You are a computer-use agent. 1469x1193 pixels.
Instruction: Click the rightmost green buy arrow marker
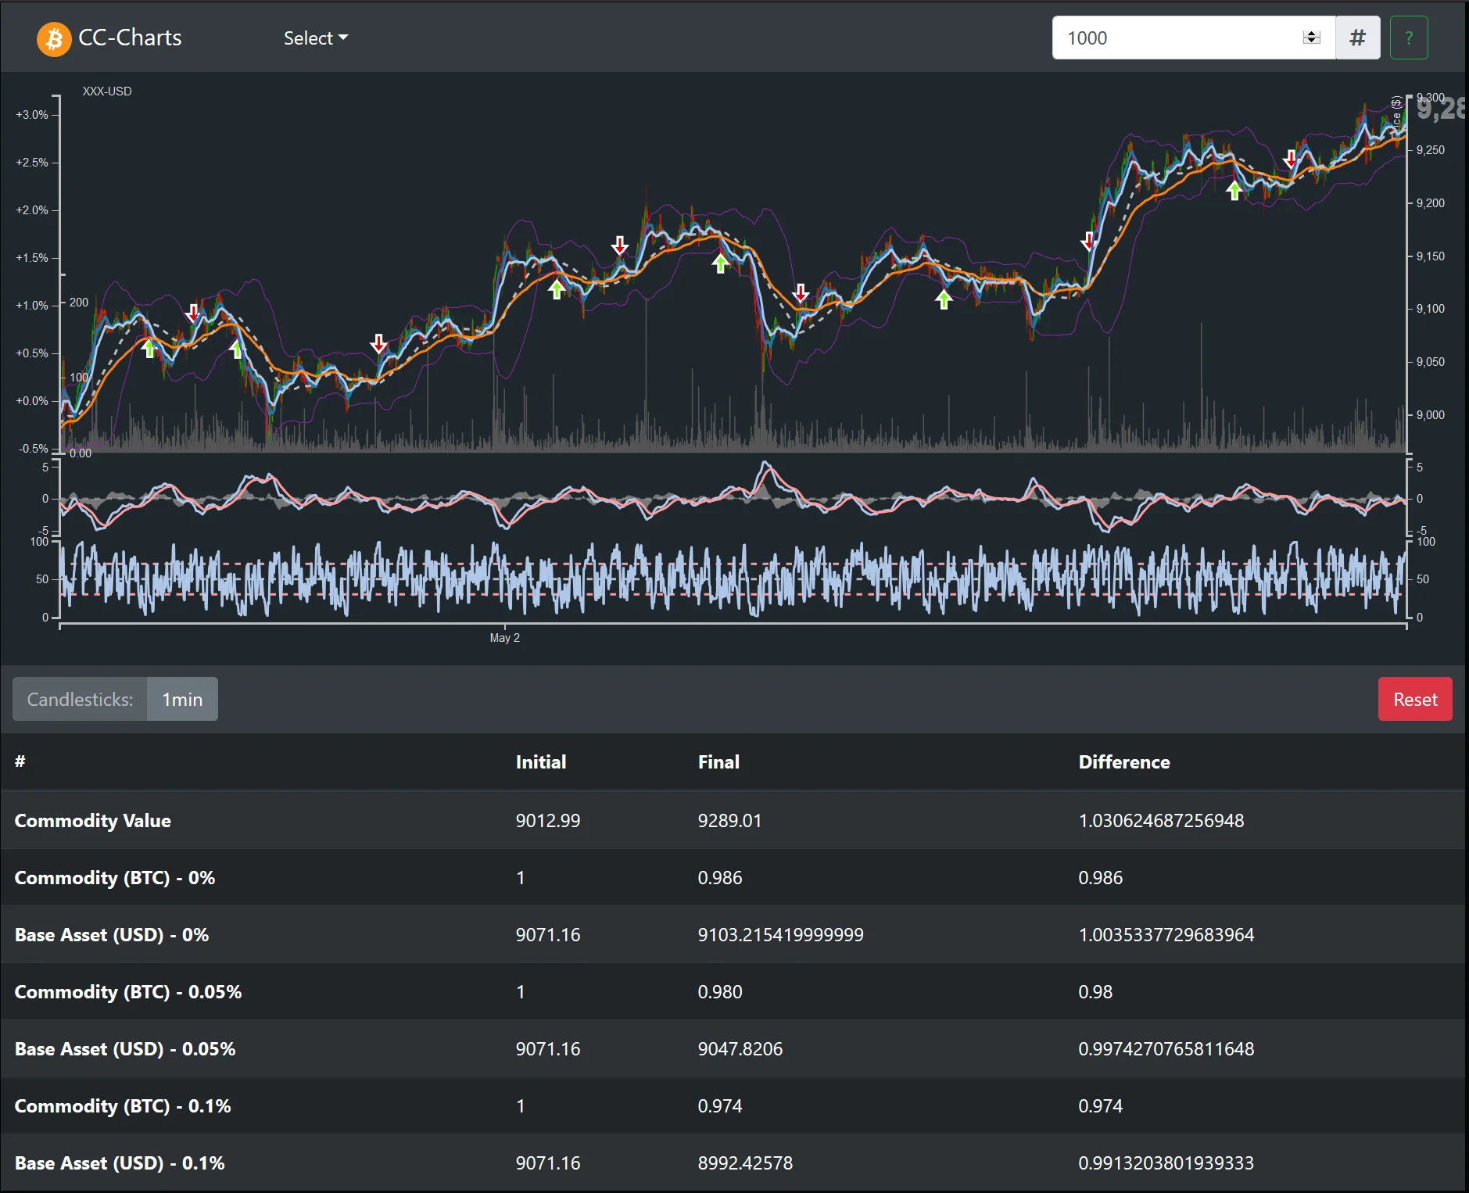point(1234,191)
